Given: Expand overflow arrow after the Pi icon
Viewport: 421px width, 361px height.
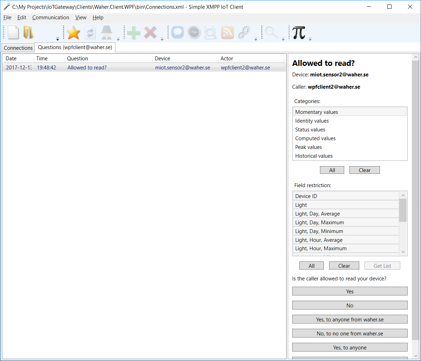Looking at the screenshot, I should pos(310,39).
